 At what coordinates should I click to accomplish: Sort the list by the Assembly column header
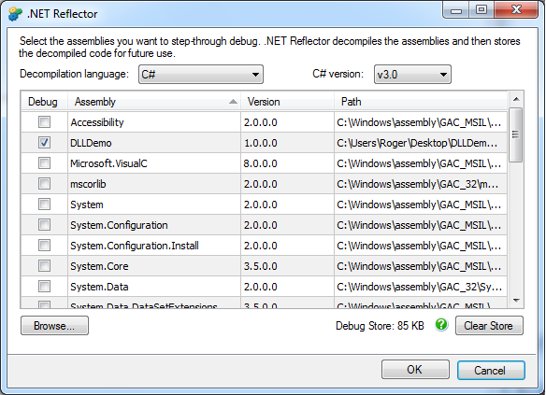click(x=154, y=102)
